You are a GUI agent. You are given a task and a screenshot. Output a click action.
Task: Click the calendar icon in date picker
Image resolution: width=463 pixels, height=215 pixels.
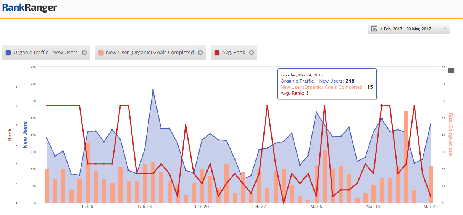pos(374,29)
